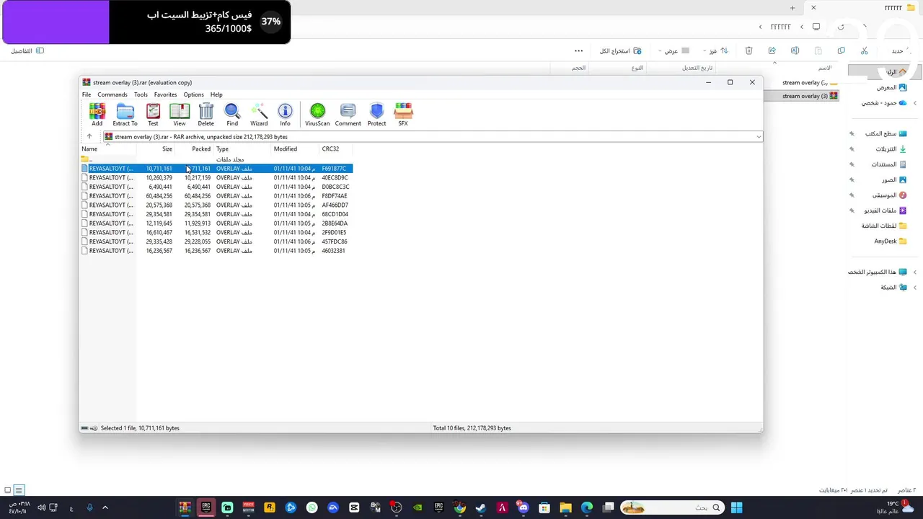Open the Options menu
923x519 pixels.
click(193, 94)
